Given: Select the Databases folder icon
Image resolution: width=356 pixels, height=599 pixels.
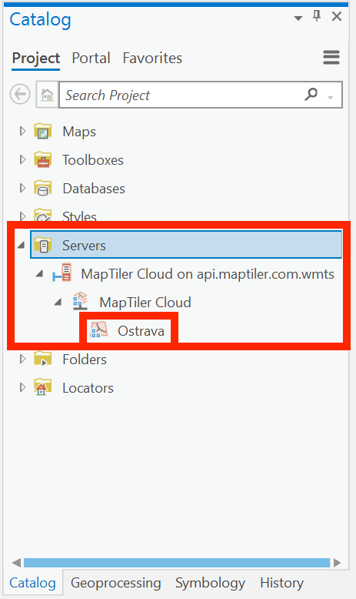Looking at the screenshot, I should click(43, 189).
